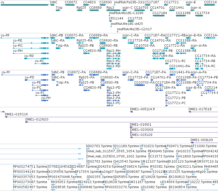Select EST SD02763.5prime label
Image resolution: width=218 pixels, height=191 pixels.
[x=99, y=146]
